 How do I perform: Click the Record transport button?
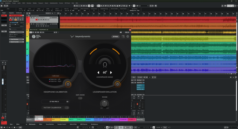[x=130, y=127]
